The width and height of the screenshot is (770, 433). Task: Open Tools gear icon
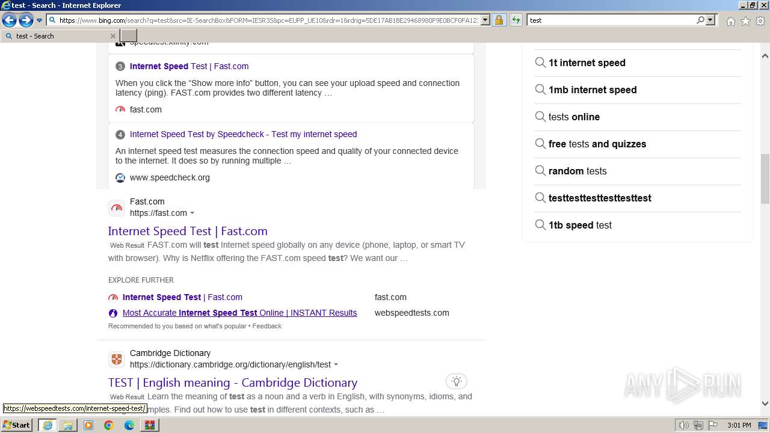click(x=760, y=21)
